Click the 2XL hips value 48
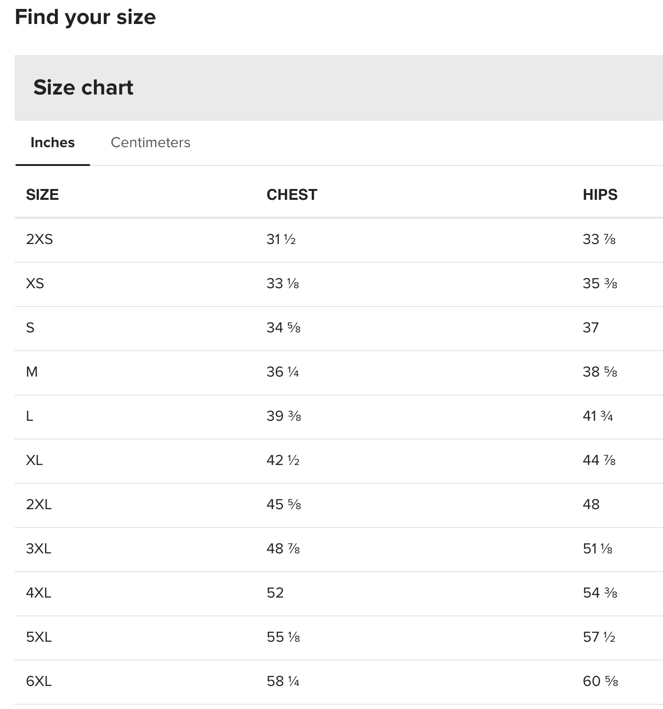 click(x=591, y=504)
